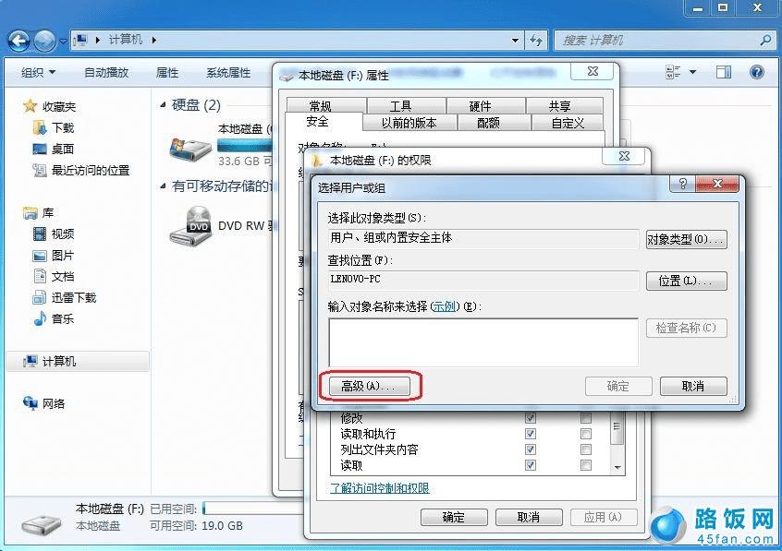Image resolution: width=782 pixels, height=551 pixels.
Task: Click the object names text box
Action: point(483,342)
